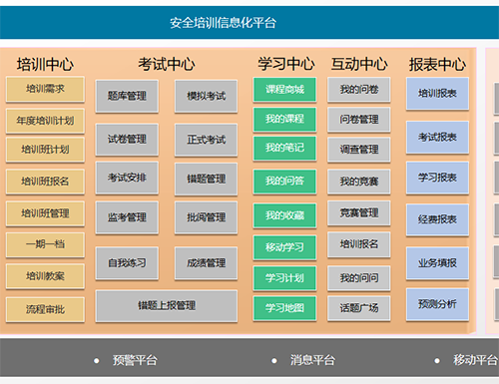This screenshot has height=384, width=499.
Task: Click the 学习地图 box
Action: [x=284, y=308]
